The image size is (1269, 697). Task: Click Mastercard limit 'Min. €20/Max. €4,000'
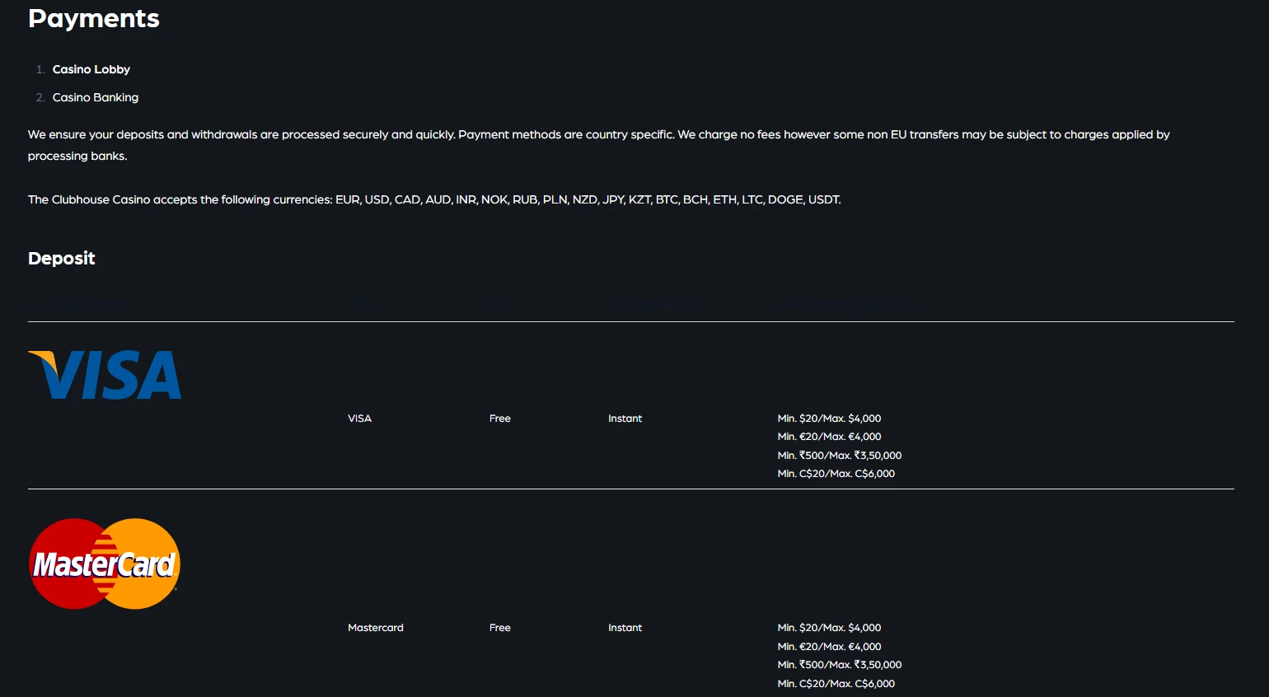point(830,647)
